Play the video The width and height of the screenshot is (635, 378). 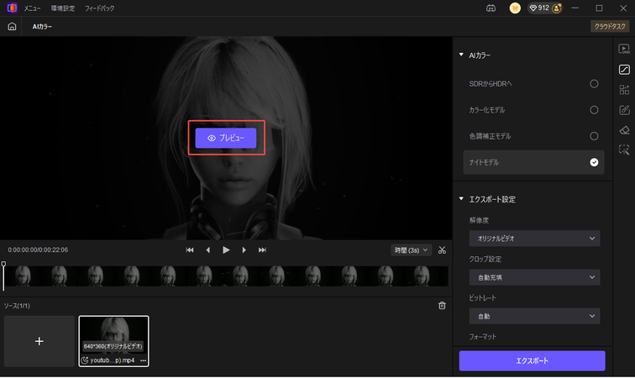226,250
